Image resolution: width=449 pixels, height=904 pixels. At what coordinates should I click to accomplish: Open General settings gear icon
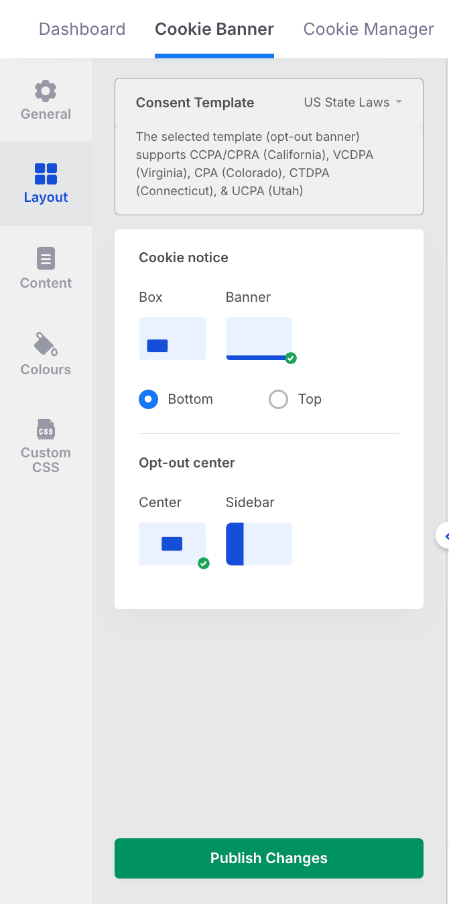46,91
